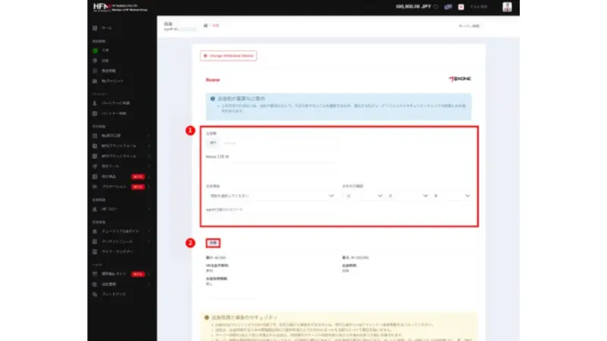The height and width of the screenshot is (341, 607).
Task: Open the language flag icon in the header
Action: [448, 7]
